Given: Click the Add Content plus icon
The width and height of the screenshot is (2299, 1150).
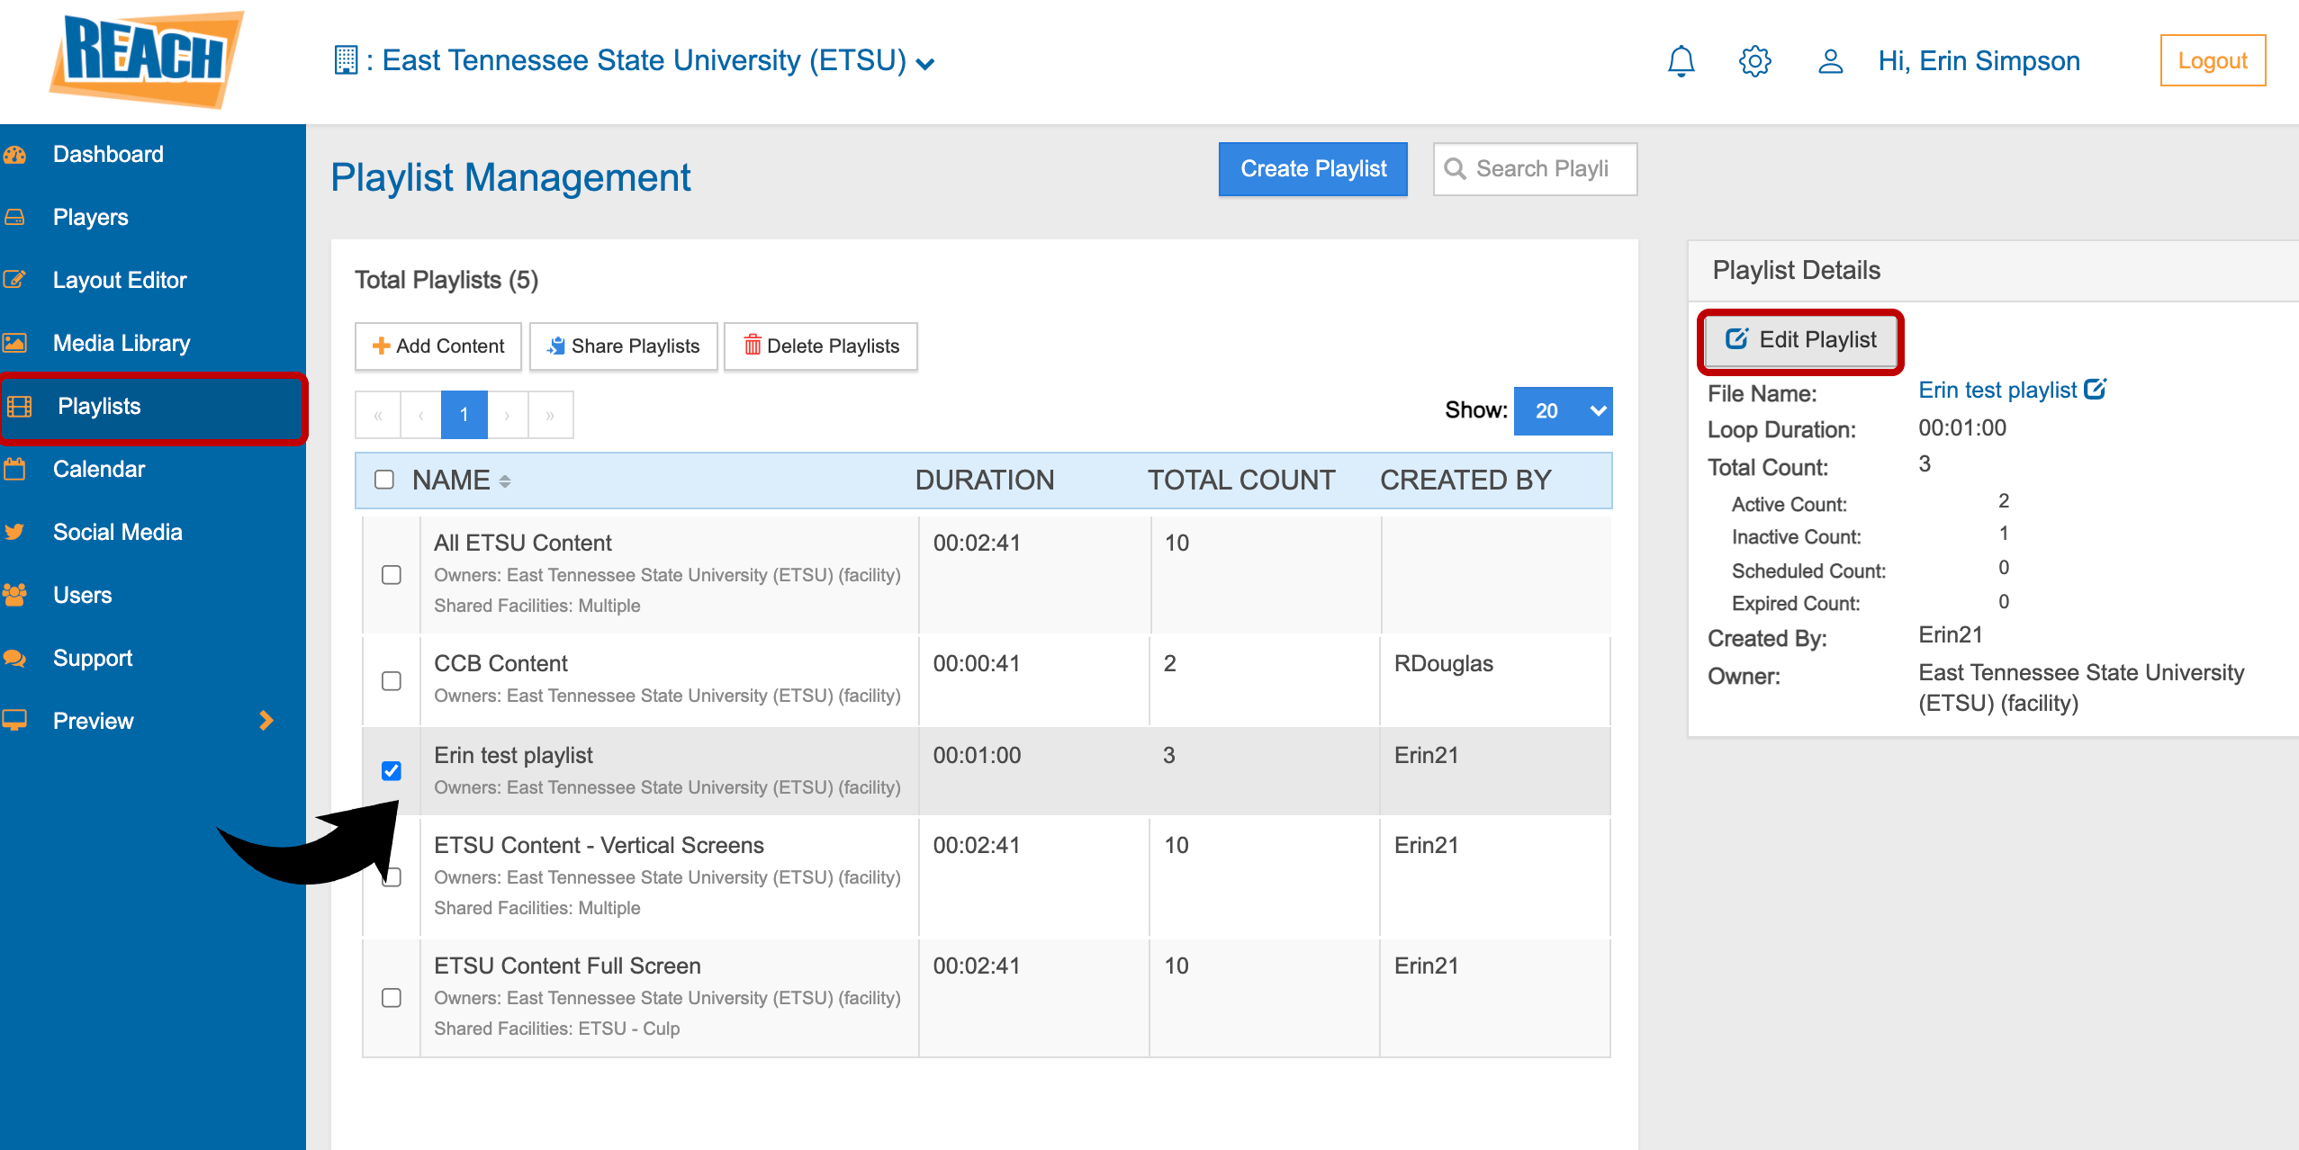Looking at the screenshot, I should (x=381, y=346).
